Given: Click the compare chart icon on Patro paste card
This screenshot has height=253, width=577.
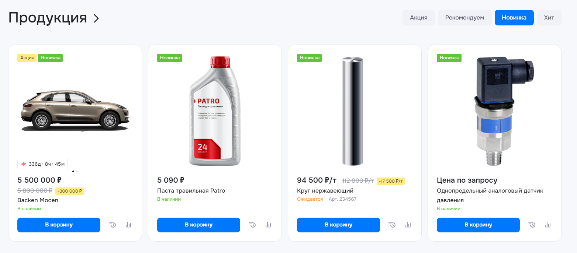Looking at the screenshot, I should click(x=268, y=225).
